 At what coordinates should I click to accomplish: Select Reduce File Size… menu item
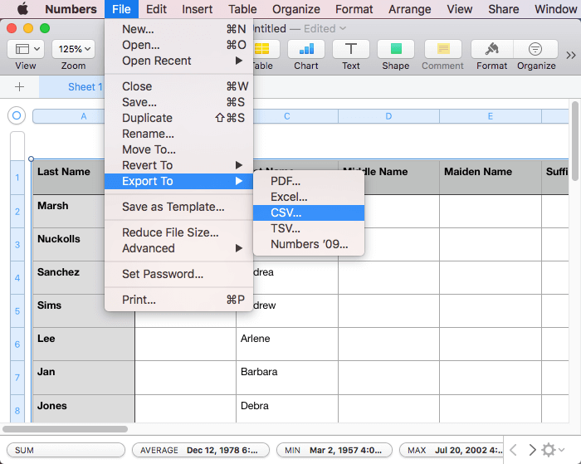point(179,232)
